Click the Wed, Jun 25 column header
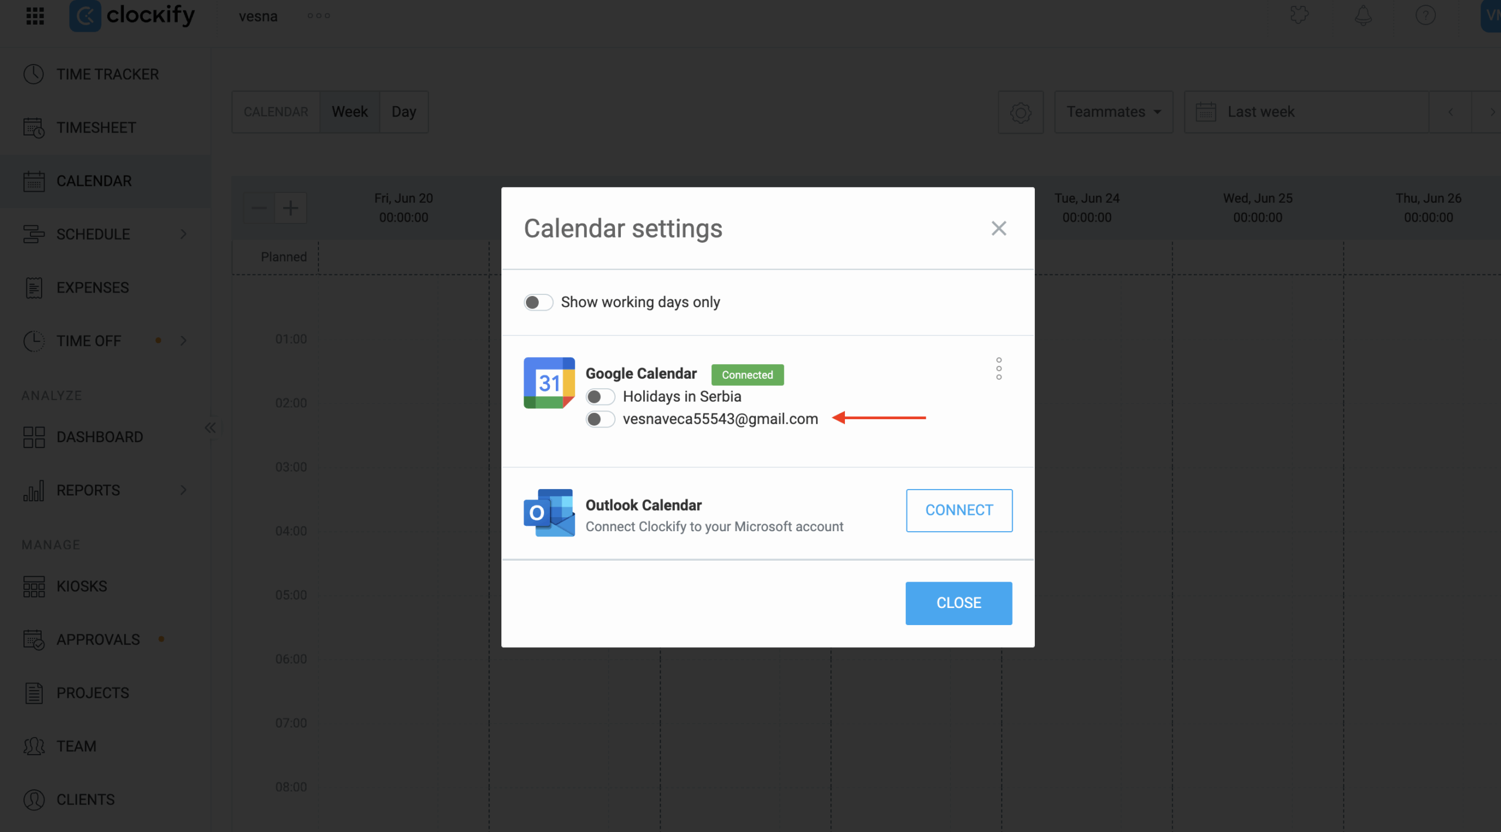This screenshot has height=832, width=1501. point(1258,208)
